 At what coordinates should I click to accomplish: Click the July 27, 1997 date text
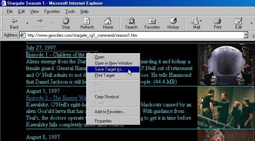pyautogui.click(x=41, y=48)
